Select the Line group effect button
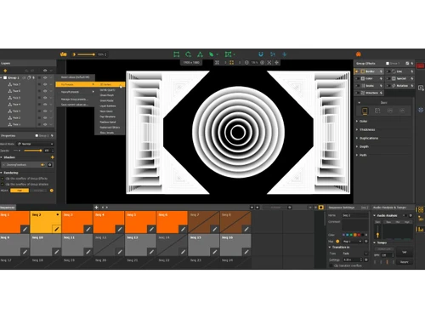The height and width of the screenshot is (319, 425). tap(399, 71)
